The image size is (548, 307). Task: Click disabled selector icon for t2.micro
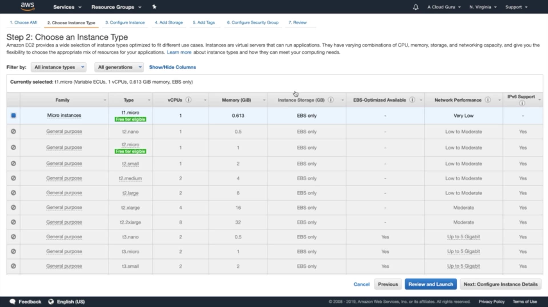[x=13, y=148]
